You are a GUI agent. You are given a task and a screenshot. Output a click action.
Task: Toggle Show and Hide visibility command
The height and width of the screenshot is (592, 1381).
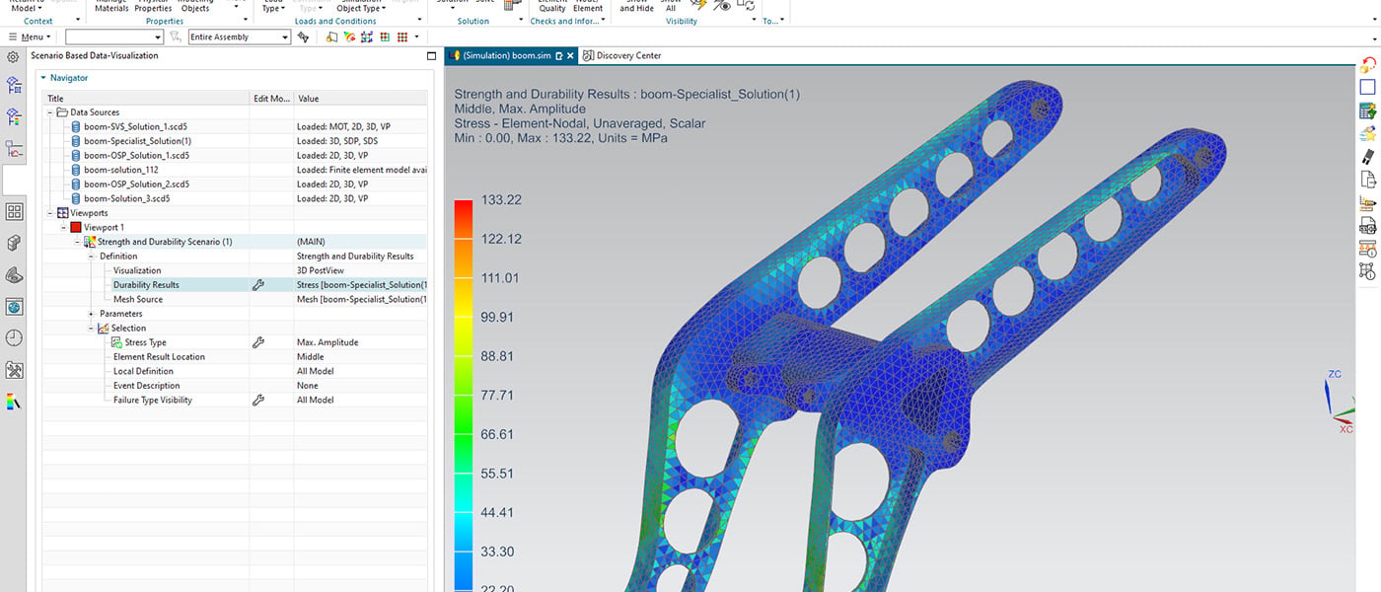tap(636, 6)
